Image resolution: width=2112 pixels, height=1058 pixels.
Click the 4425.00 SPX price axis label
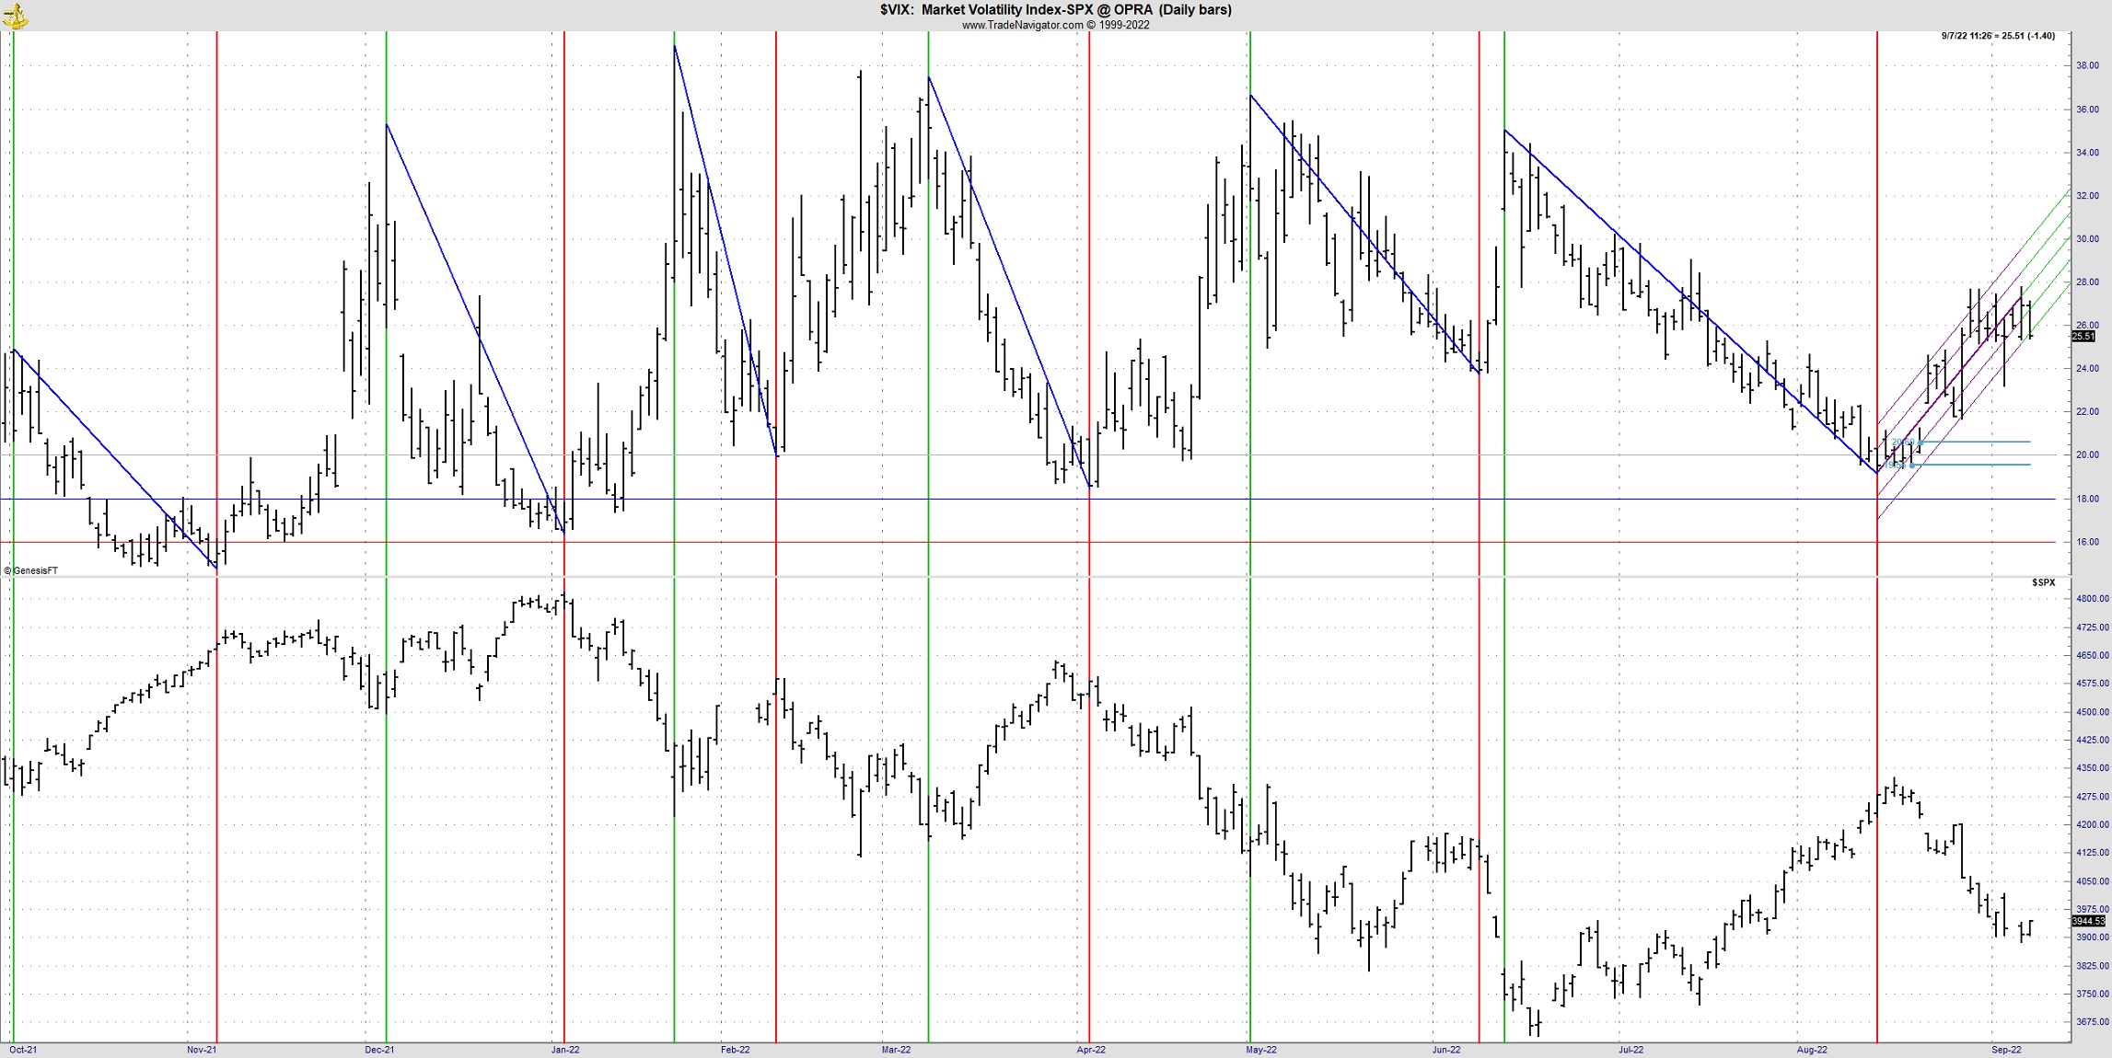point(2092,740)
